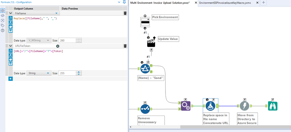291x132 pixels.
Task: Increase the Size 255 stepper value
Action: point(79,72)
